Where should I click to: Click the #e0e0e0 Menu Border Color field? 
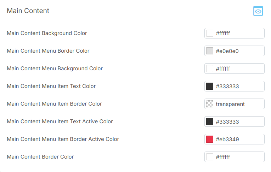239,51
